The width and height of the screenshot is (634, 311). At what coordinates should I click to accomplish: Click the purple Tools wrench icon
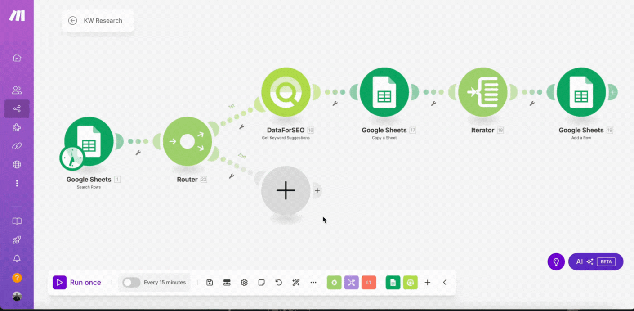pos(351,283)
